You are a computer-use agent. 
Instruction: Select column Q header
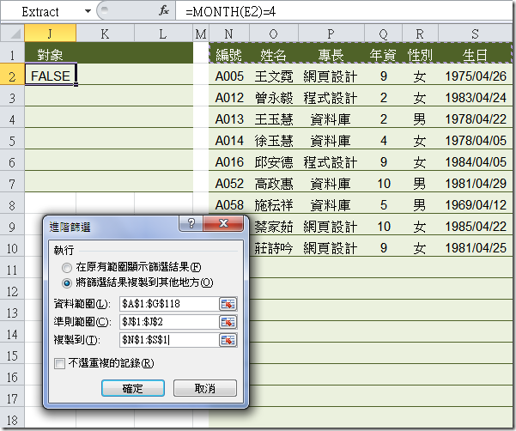point(384,33)
